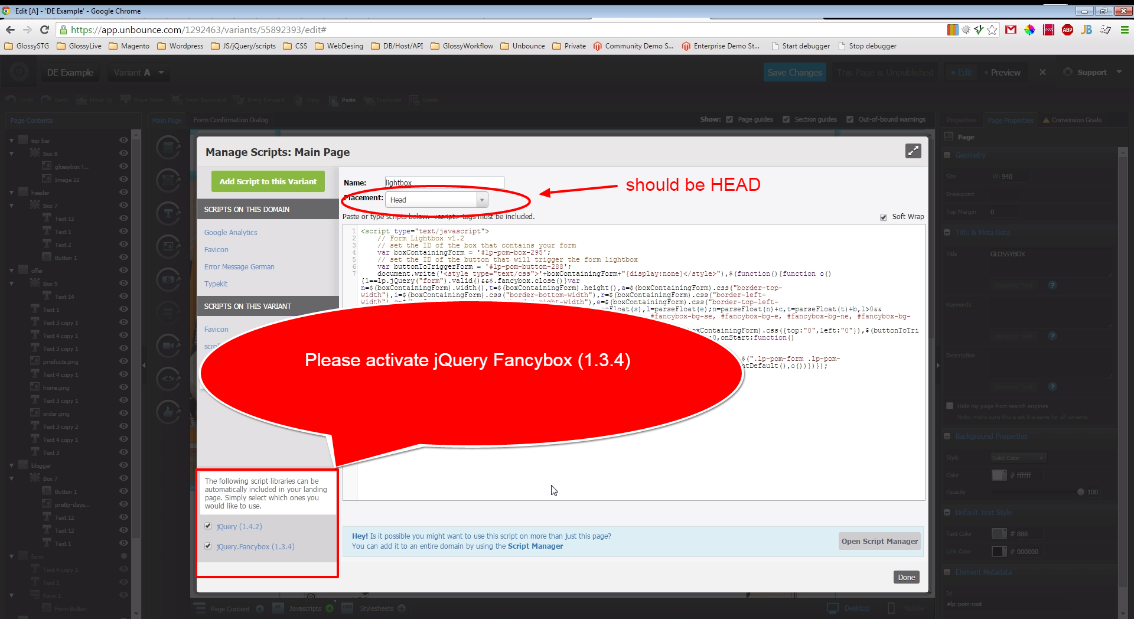This screenshot has height=619, width=1134.
Task: Toggle the Soft Wrap checkbox
Action: pos(884,217)
